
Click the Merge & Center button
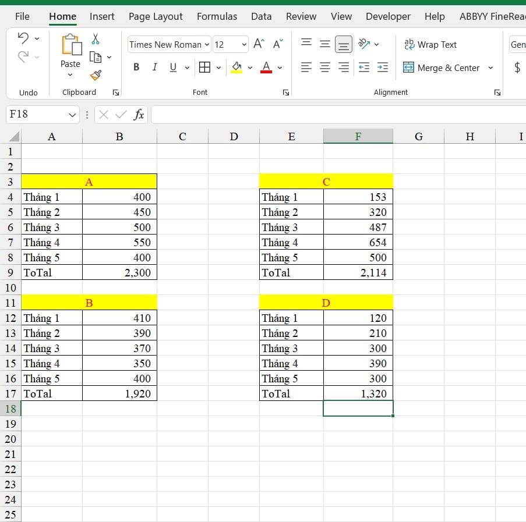(x=442, y=68)
